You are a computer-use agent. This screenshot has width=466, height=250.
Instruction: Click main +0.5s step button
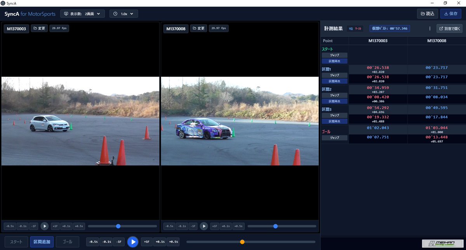(173, 242)
